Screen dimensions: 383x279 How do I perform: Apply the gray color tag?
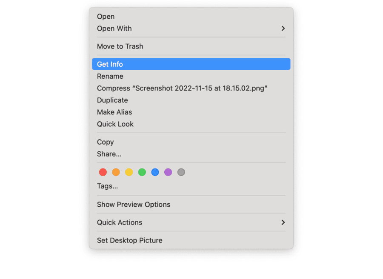(x=181, y=172)
